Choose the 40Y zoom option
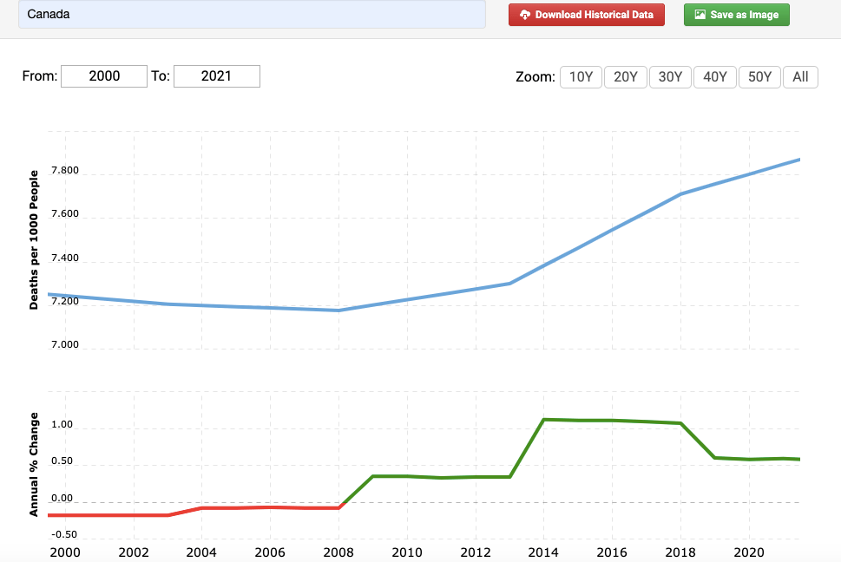 [x=715, y=76]
